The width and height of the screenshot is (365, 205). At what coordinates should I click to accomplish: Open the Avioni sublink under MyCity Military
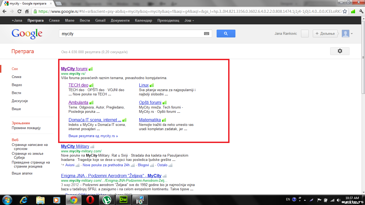pyautogui.click(x=70, y=165)
